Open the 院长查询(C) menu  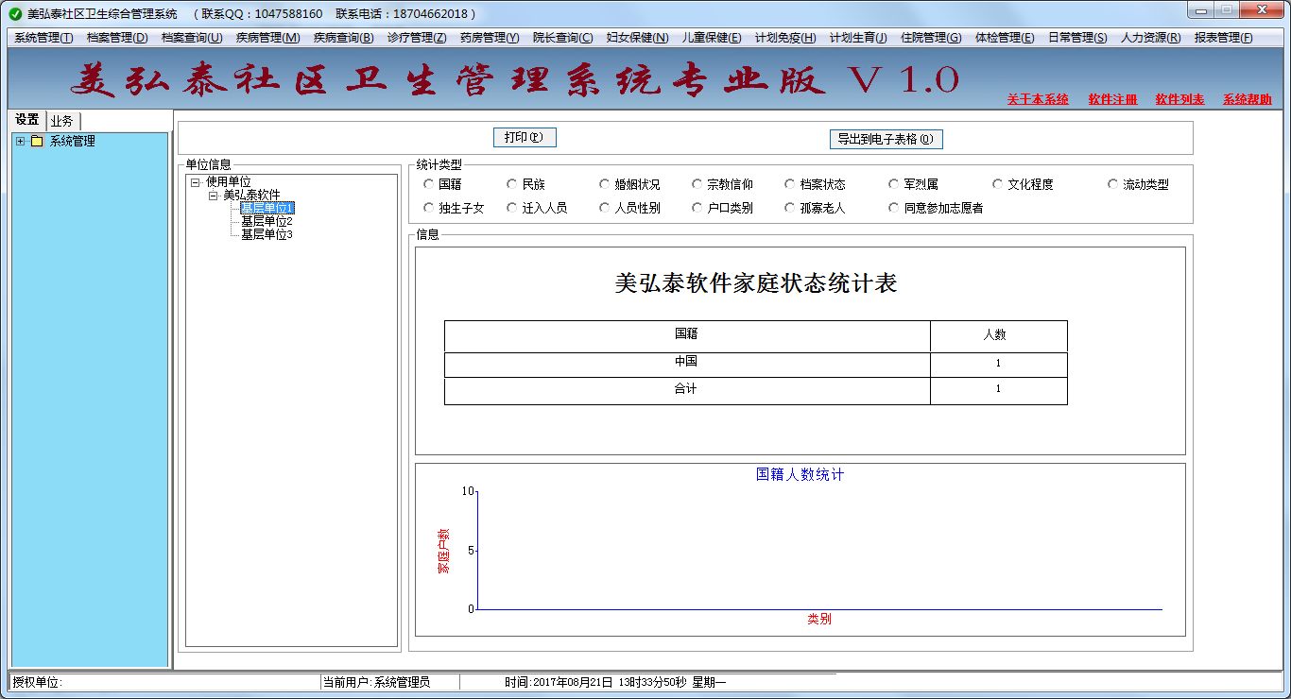pyautogui.click(x=563, y=38)
